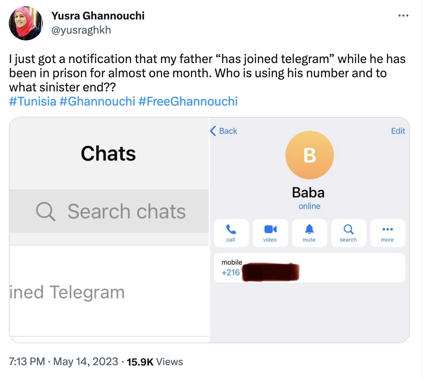Tap the video call camera icon

[x=270, y=230]
